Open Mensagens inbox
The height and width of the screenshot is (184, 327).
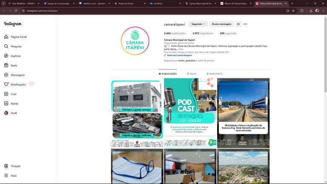(x=14, y=75)
